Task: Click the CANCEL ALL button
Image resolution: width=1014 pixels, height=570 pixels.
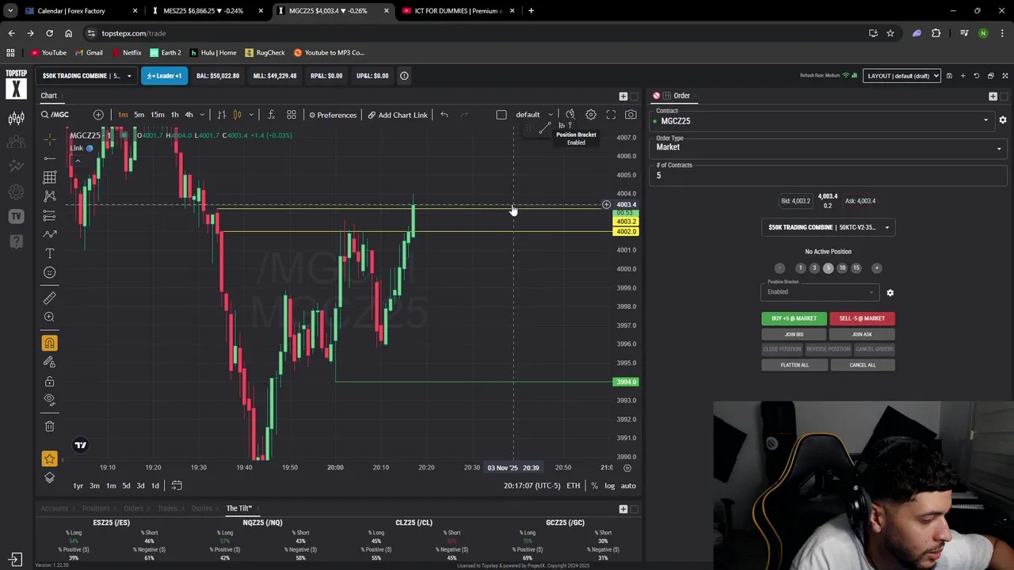Action: point(862,365)
